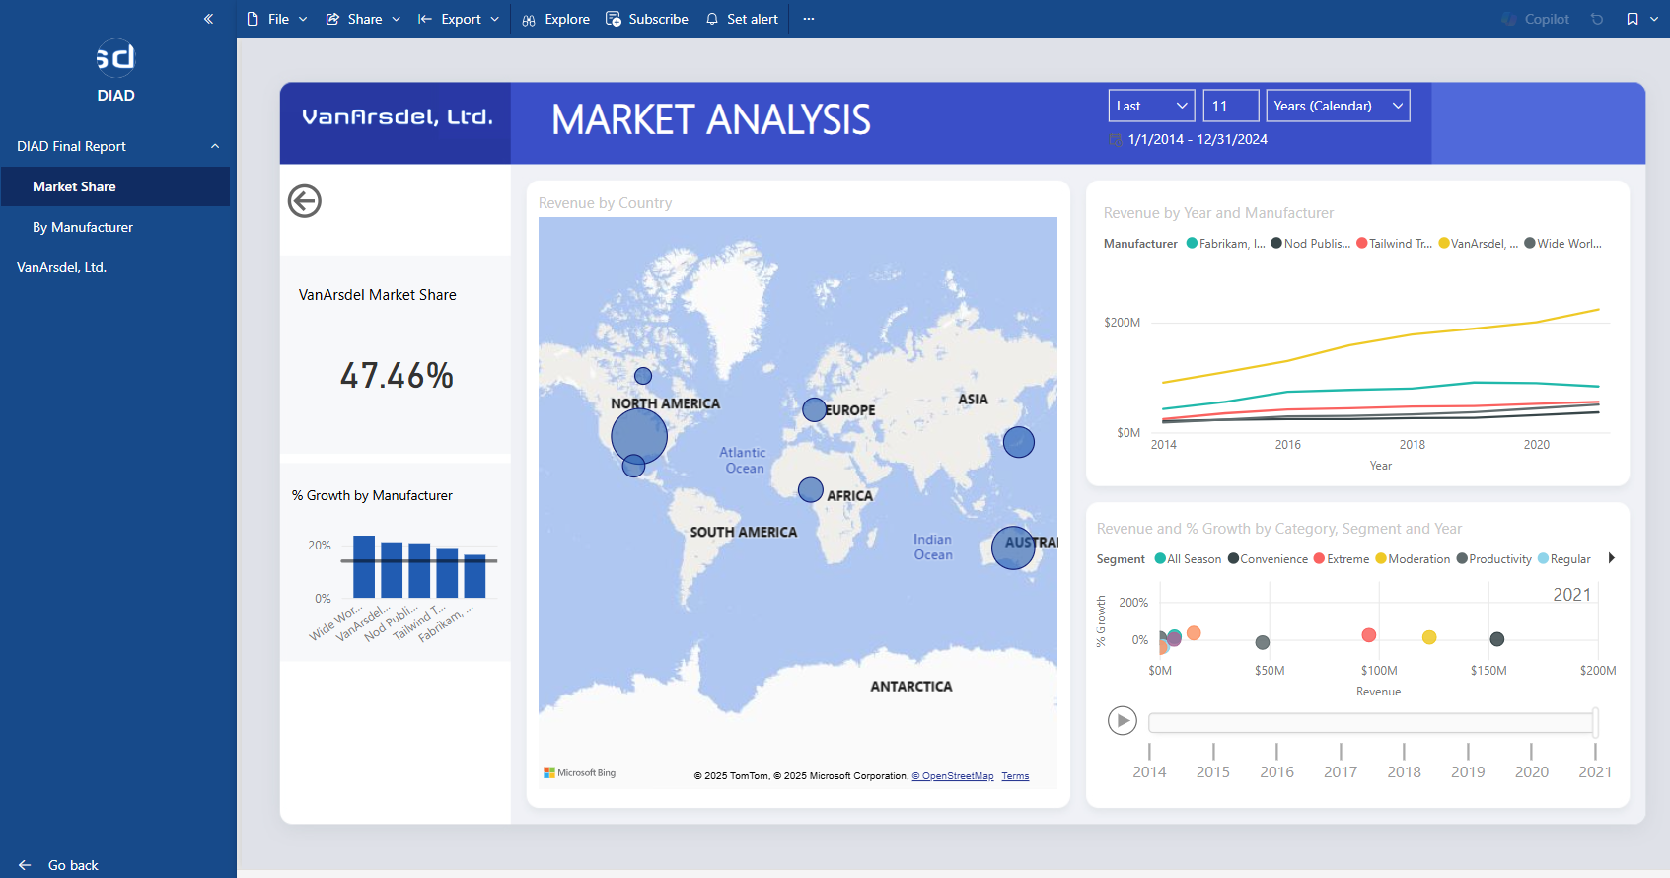
Task: Open the By Manufacturer page
Action: (x=115, y=227)
